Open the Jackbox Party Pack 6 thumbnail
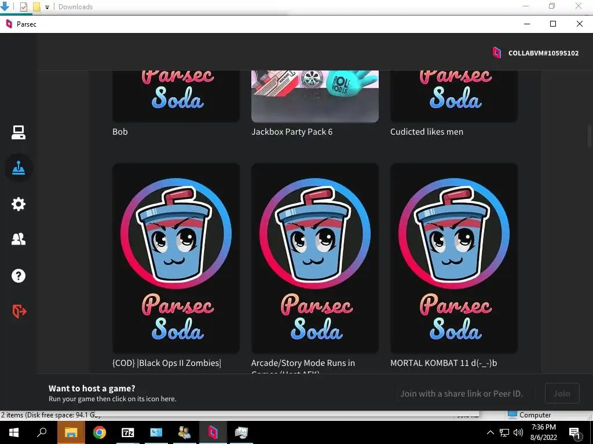The image size is (593, 444). point(315,97)
